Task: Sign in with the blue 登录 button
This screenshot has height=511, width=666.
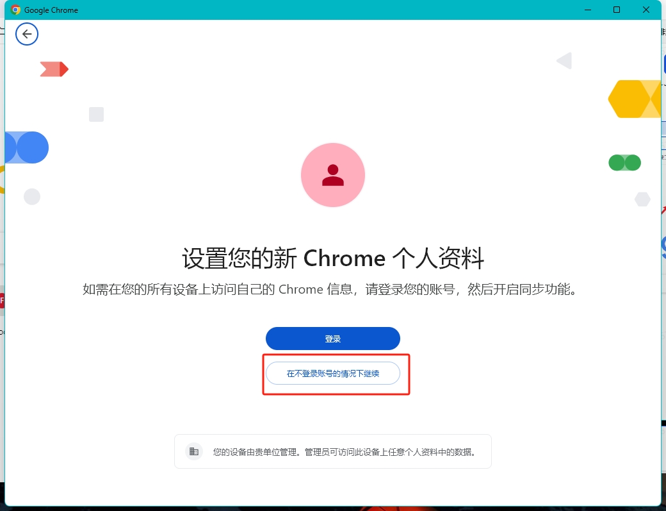Action: [x=333, y=339]
